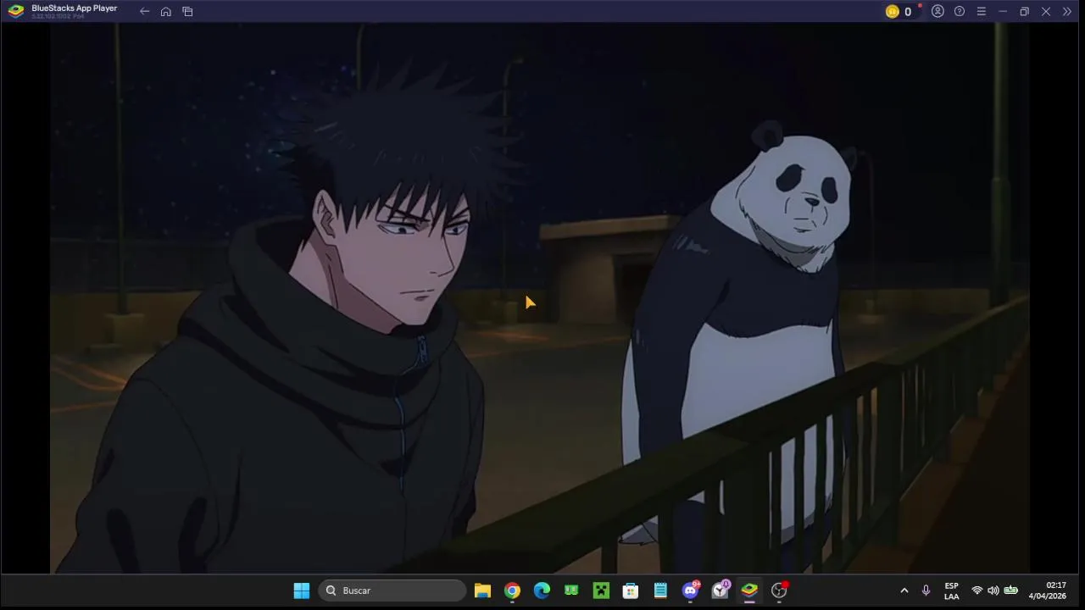Show hidden system tray icons
The height and width of the screenshot is (610, 1085).
(x=904, y=591)
